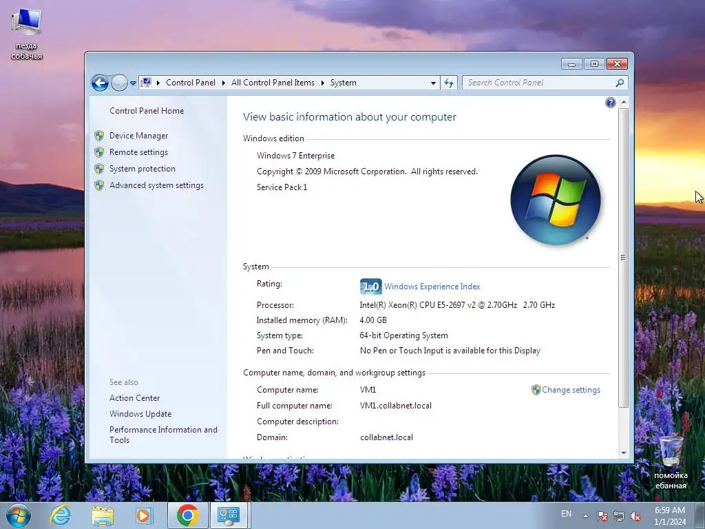The height and width of the screenshot is (529, 705).
Task: Click the domain value collabnet.local
Action: pos(387,437)
